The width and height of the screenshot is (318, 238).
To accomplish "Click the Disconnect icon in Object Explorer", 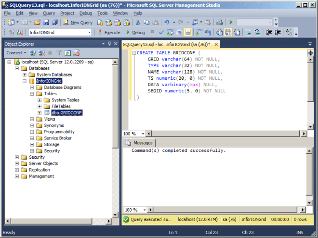I will click(x=41, y=53).
